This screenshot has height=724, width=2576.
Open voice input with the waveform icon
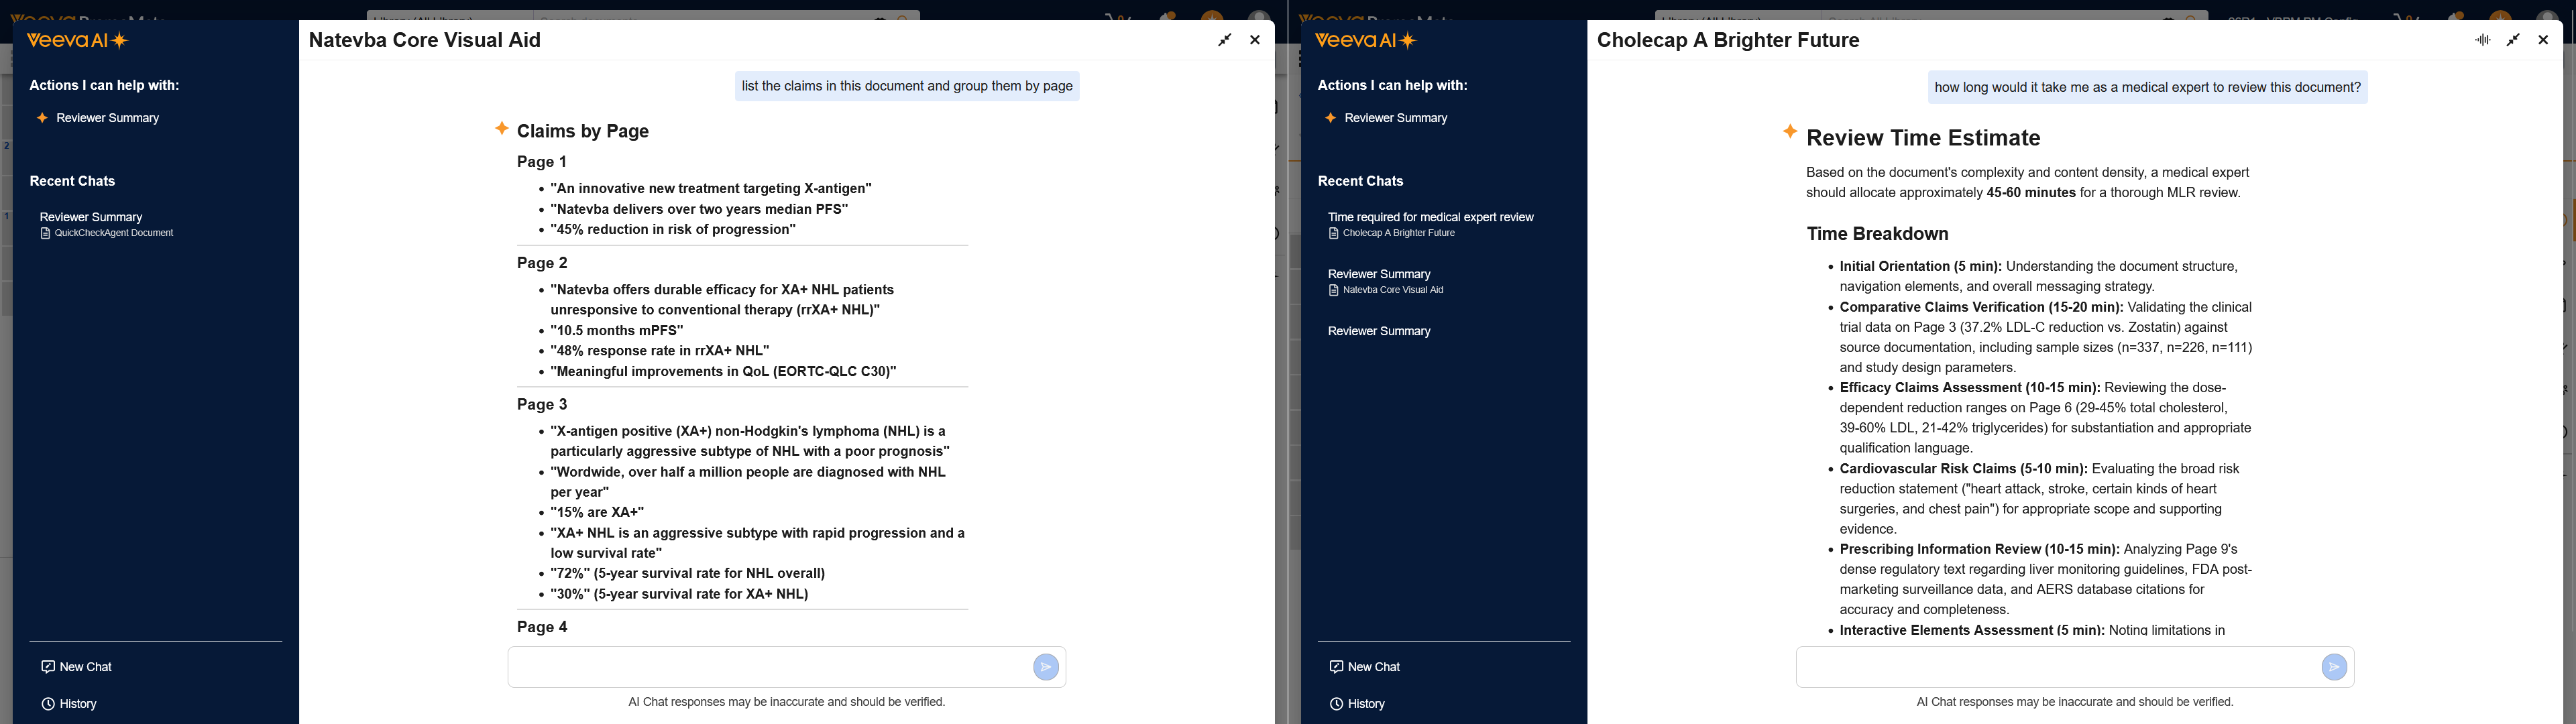point(2484,40)
